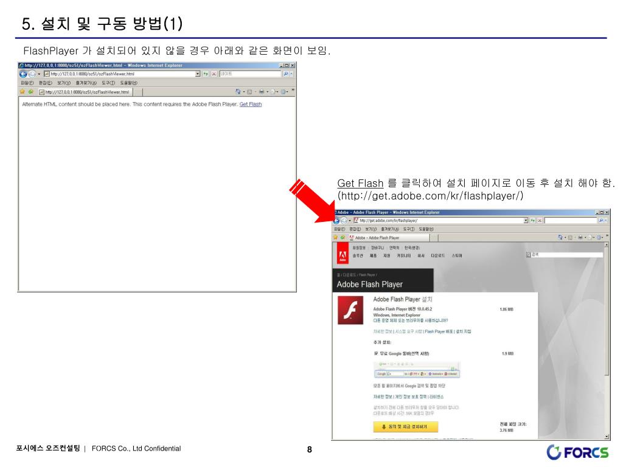Viewport: 623px width, 467px height.
Task: Click the Google Toolbar preview thumbnail
Action: 417,370
